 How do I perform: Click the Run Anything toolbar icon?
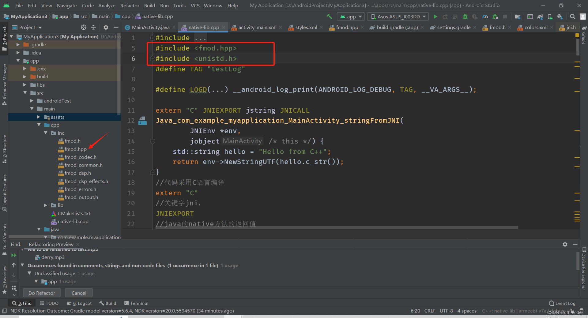tap(530, 17)
